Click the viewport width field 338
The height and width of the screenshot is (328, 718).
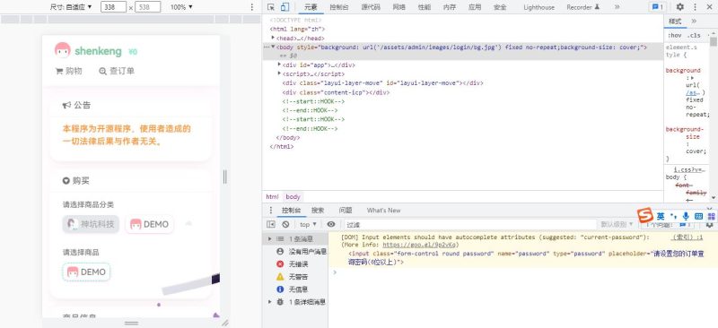click(x=113, y=7)
